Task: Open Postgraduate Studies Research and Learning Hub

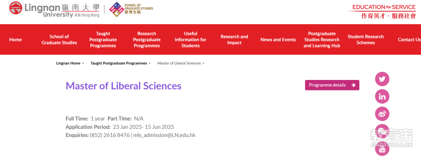Action: [322, 40]
